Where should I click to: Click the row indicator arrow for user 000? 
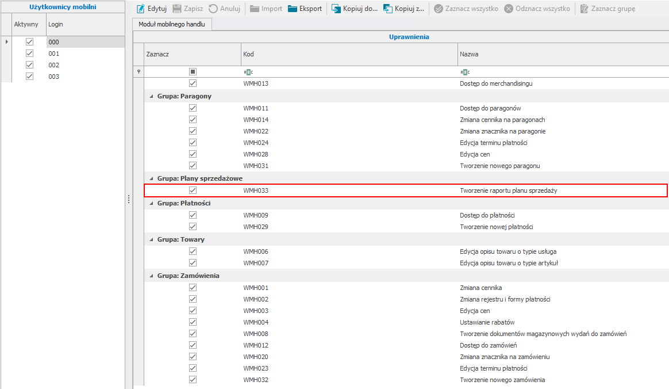(6, 42)
